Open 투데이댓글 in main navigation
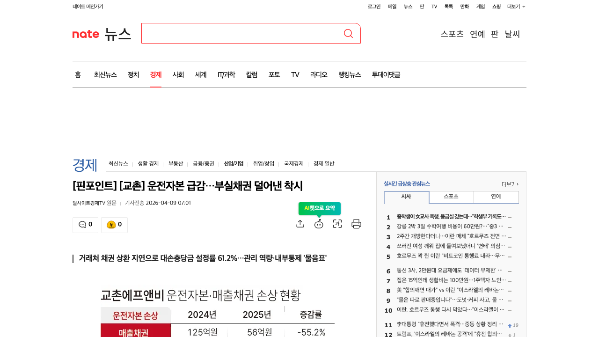Viewport: 599px width, 337px height. [x=386, y=74]
